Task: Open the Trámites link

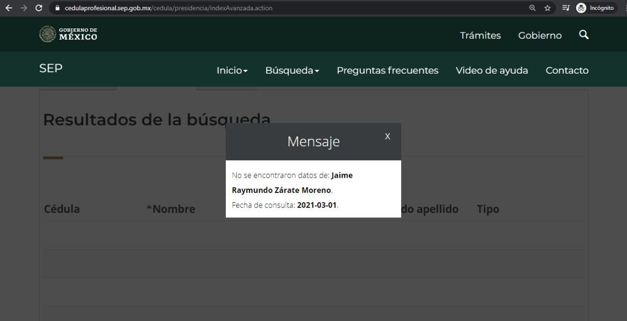Action: [480, 35]
